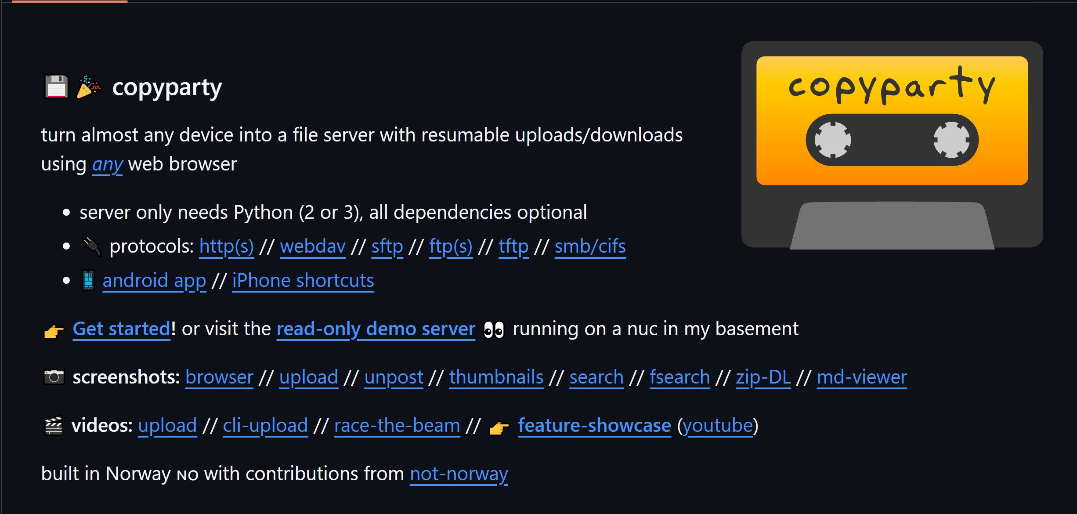Open the webdav protocol link

312,246
